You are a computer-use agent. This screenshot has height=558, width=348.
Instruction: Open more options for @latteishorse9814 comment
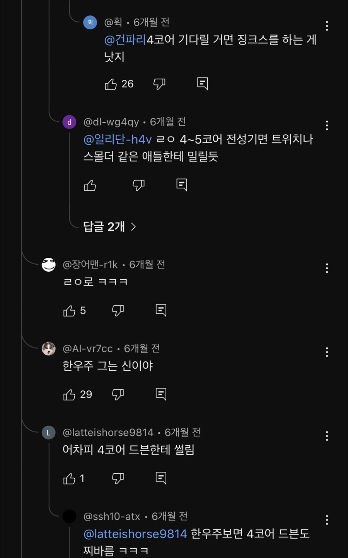327,436
